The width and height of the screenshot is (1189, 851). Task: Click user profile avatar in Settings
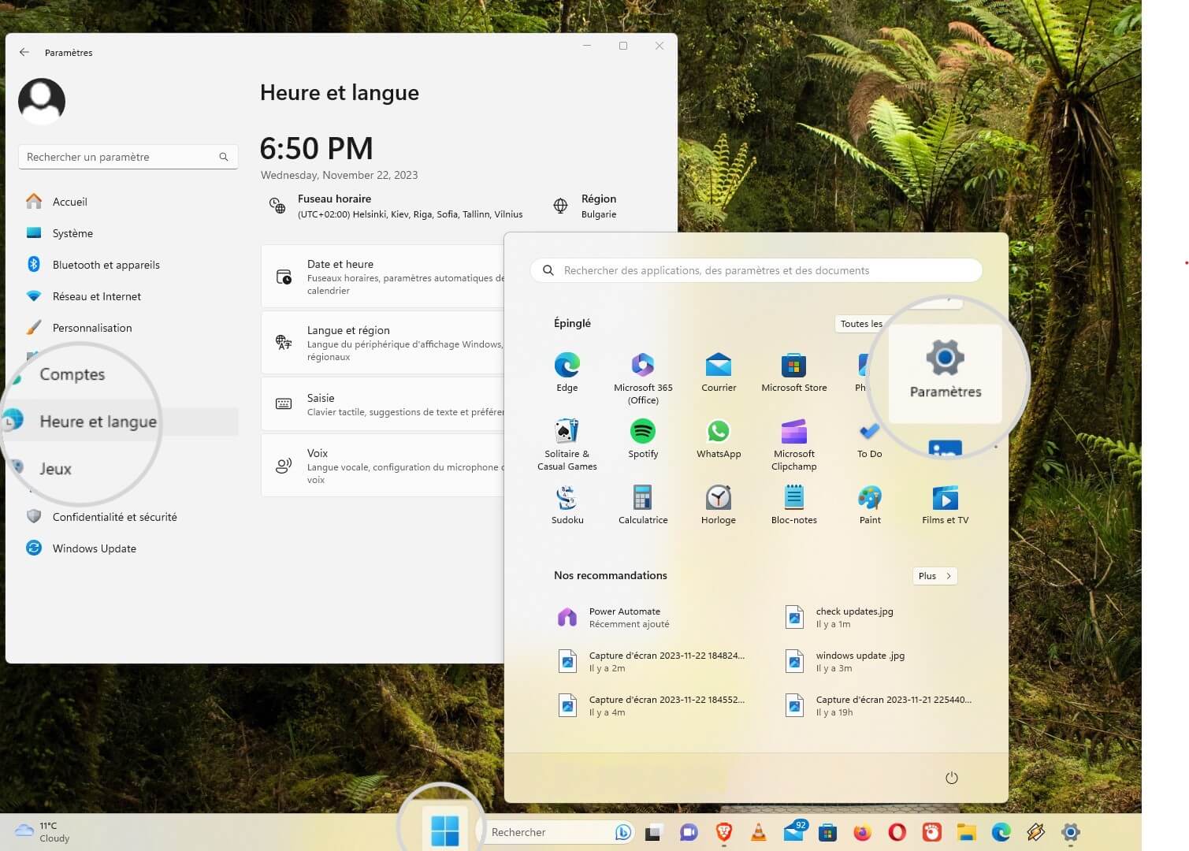(42, 102)
